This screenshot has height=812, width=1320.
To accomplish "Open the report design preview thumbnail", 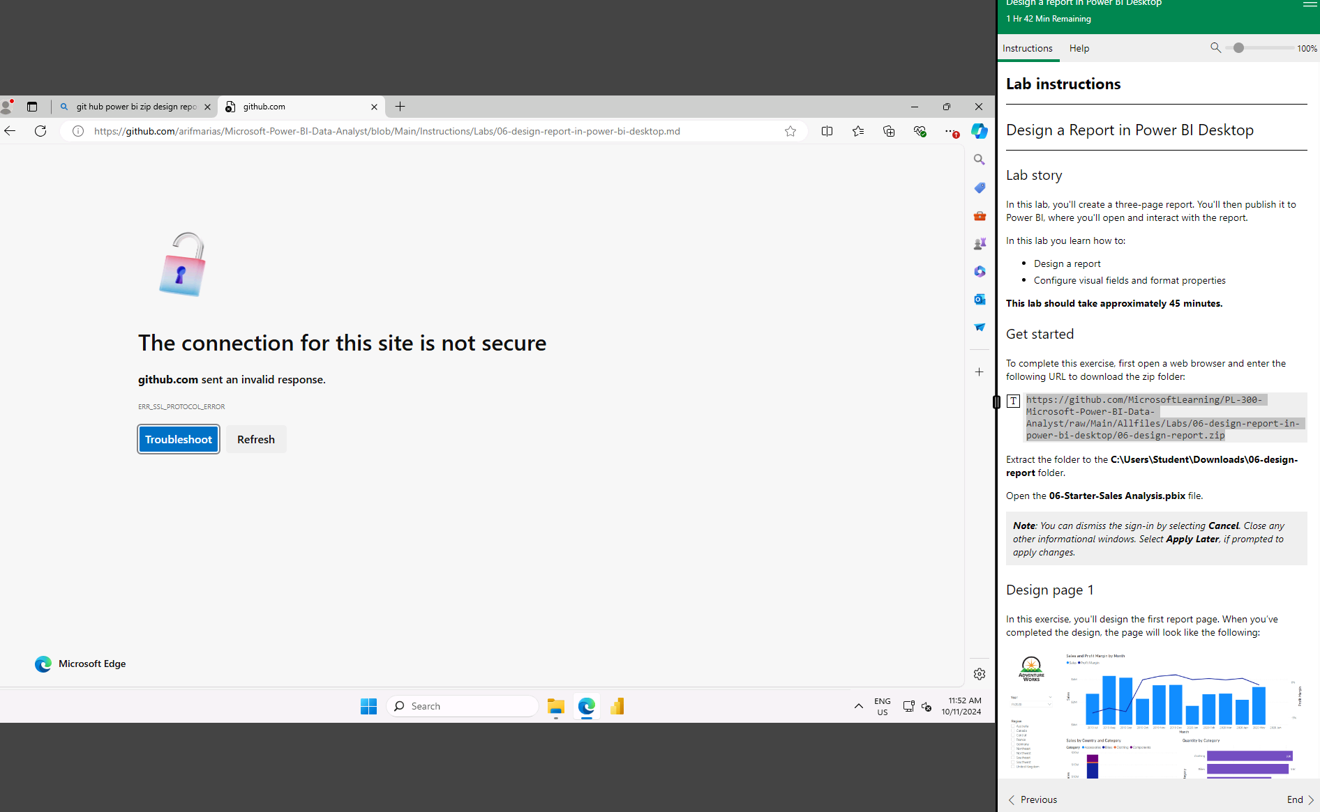I will 1157,715.
